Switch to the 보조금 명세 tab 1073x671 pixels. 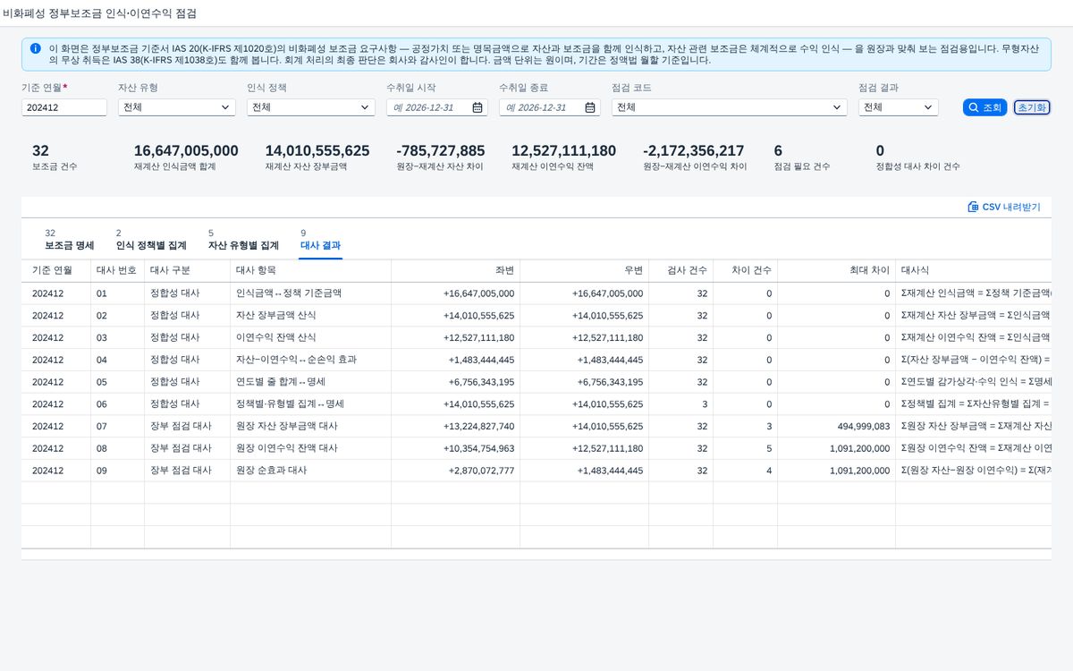69,239
